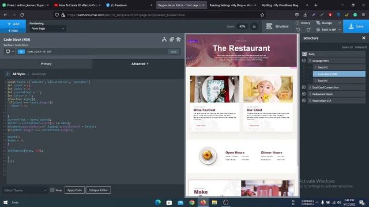Go back with the arrow beside All Styles
This screenshot has height=207, width=369.
pyautogui.click(x=7, y=74)
